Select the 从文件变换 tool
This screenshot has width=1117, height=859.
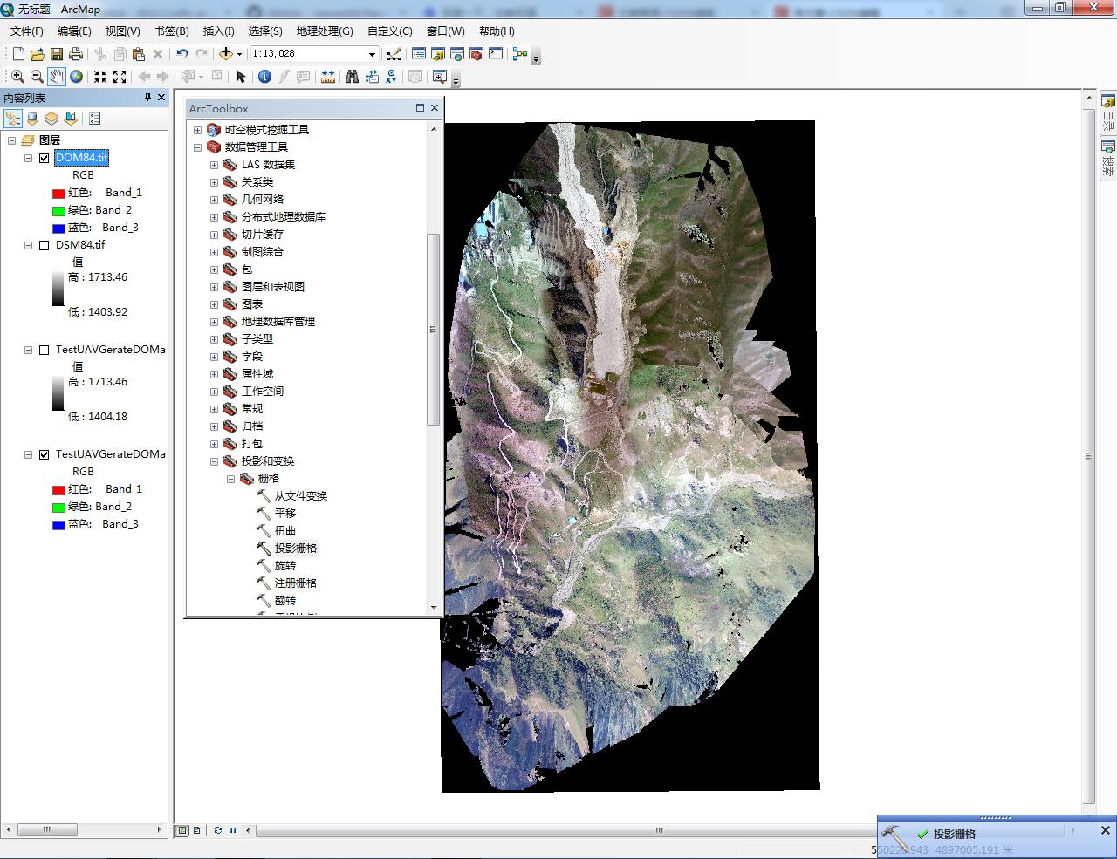pos(301,496)
